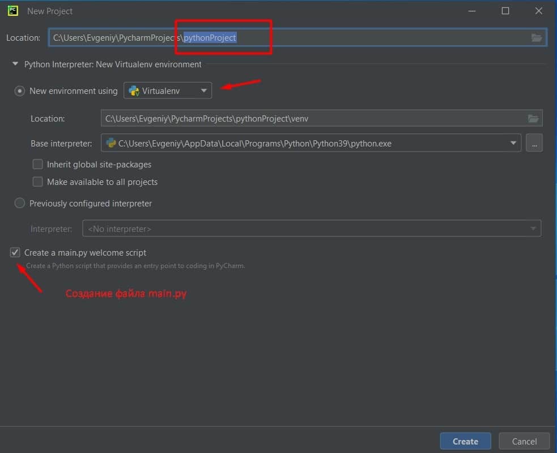Click folder browse icon in project Location field
The width and height of the screenshot is (557, 453).
coord(536,38)
